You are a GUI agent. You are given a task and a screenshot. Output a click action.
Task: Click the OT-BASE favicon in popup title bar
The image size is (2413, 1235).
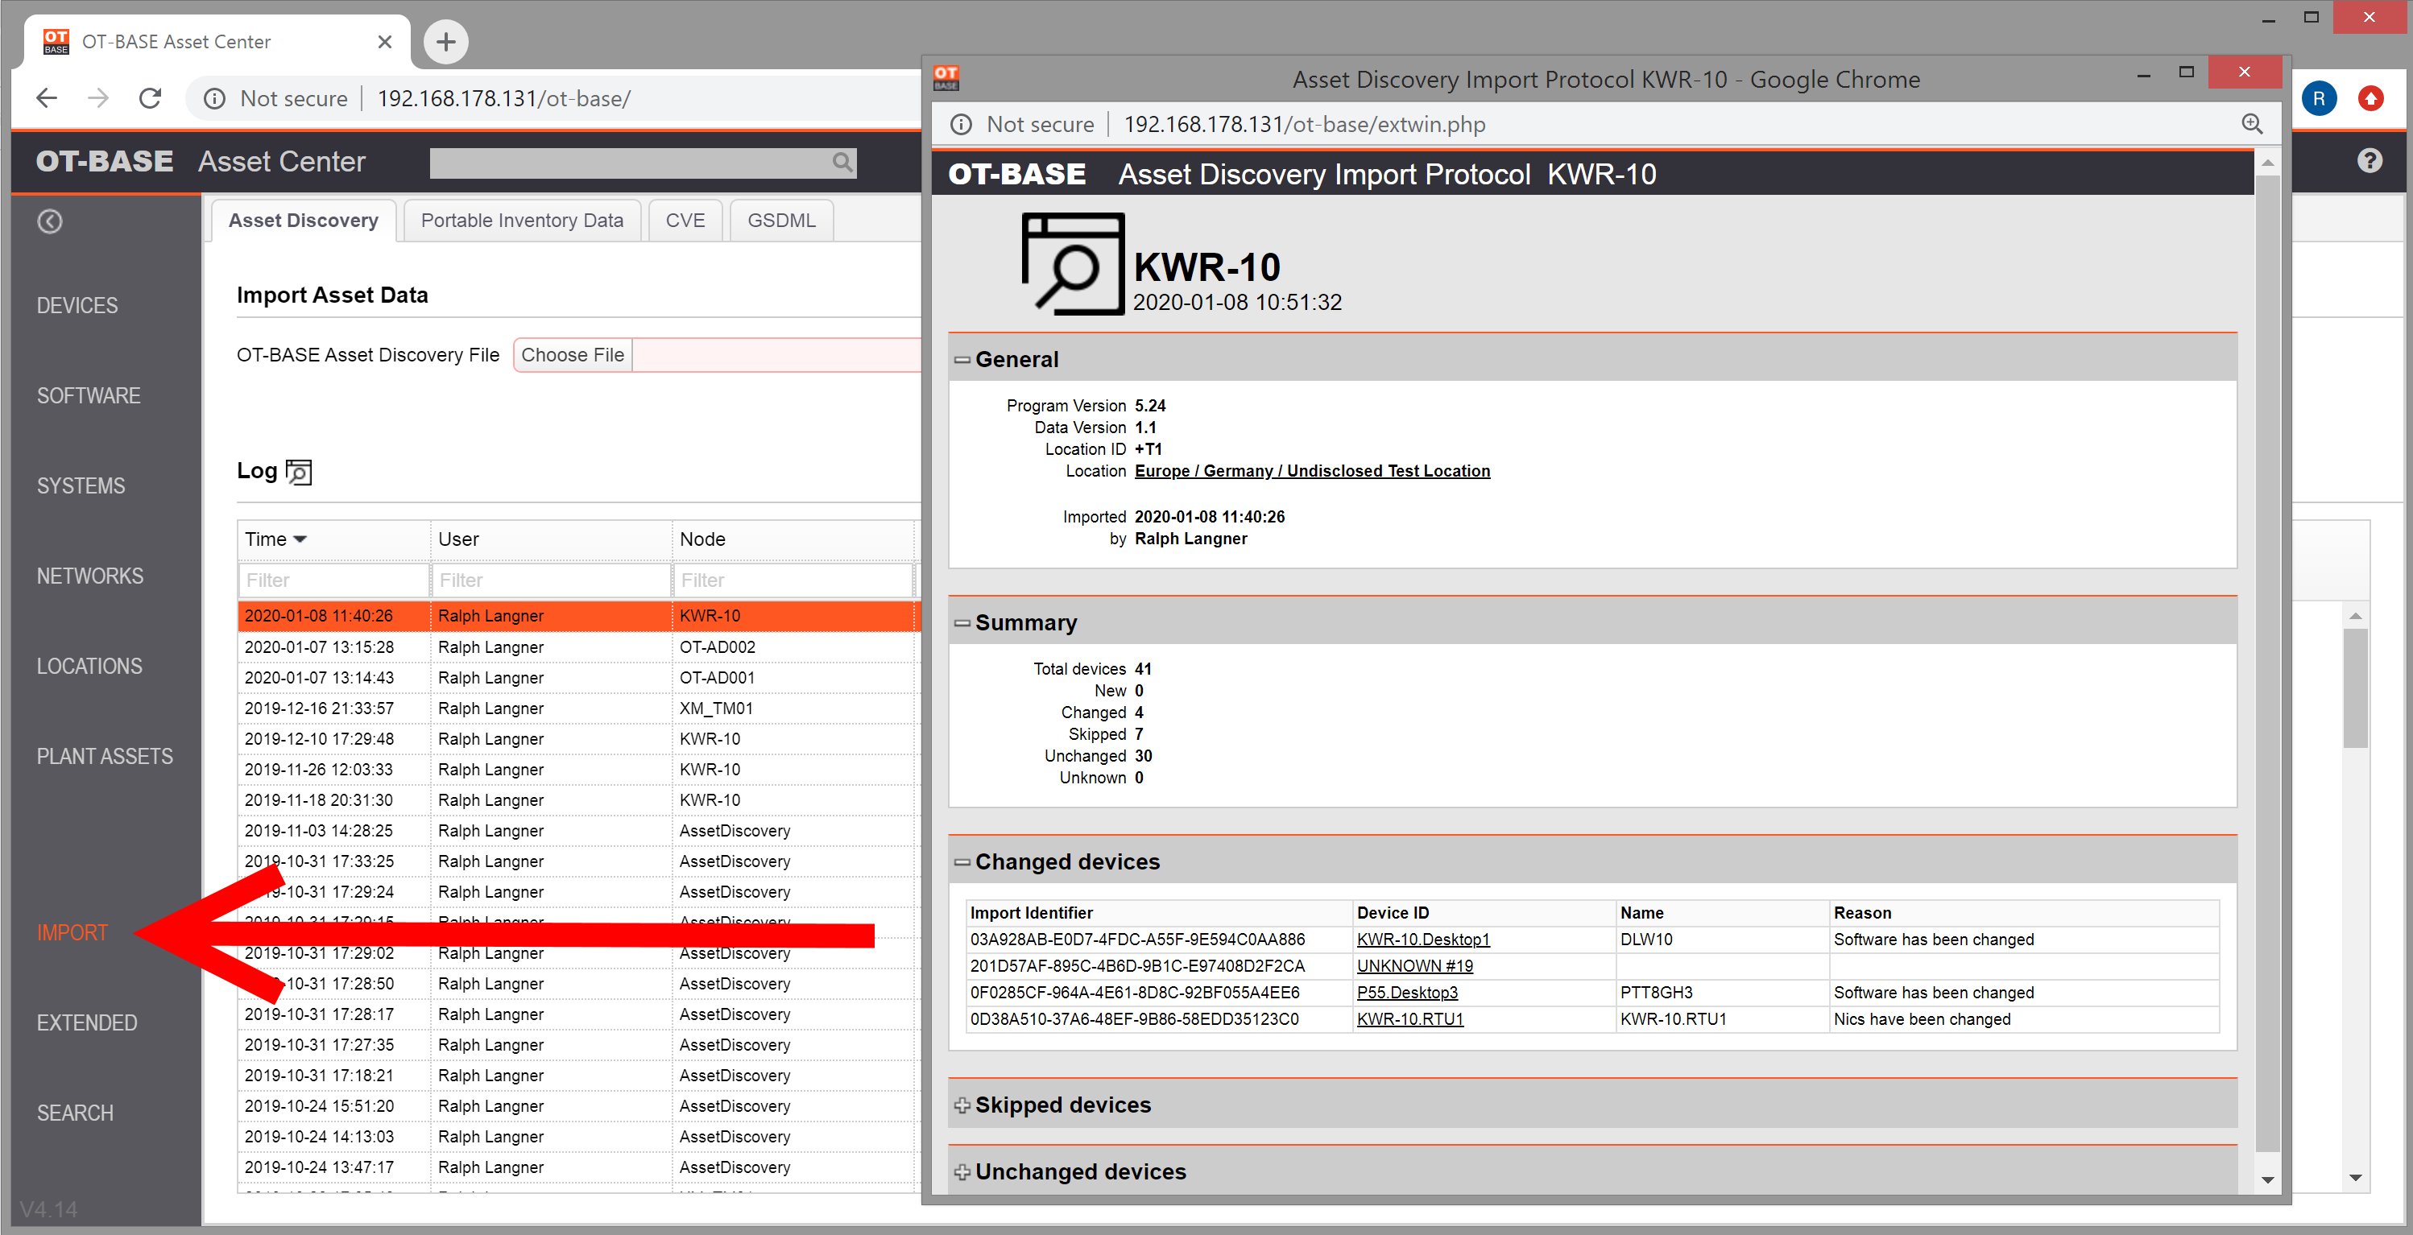(x=946, y=79)
